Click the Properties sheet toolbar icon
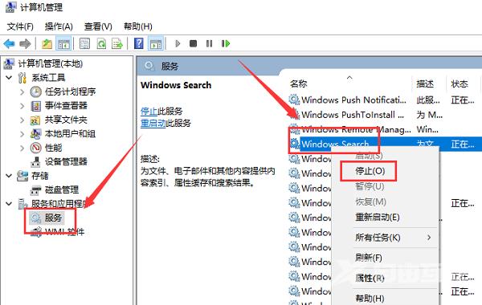 click(84, 43)
